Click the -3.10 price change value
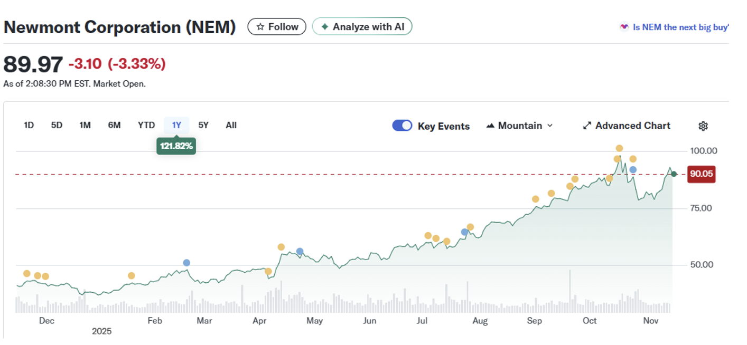Image resolution: width=747 pixels, height=345 pixels. click(x=85, y=64)
